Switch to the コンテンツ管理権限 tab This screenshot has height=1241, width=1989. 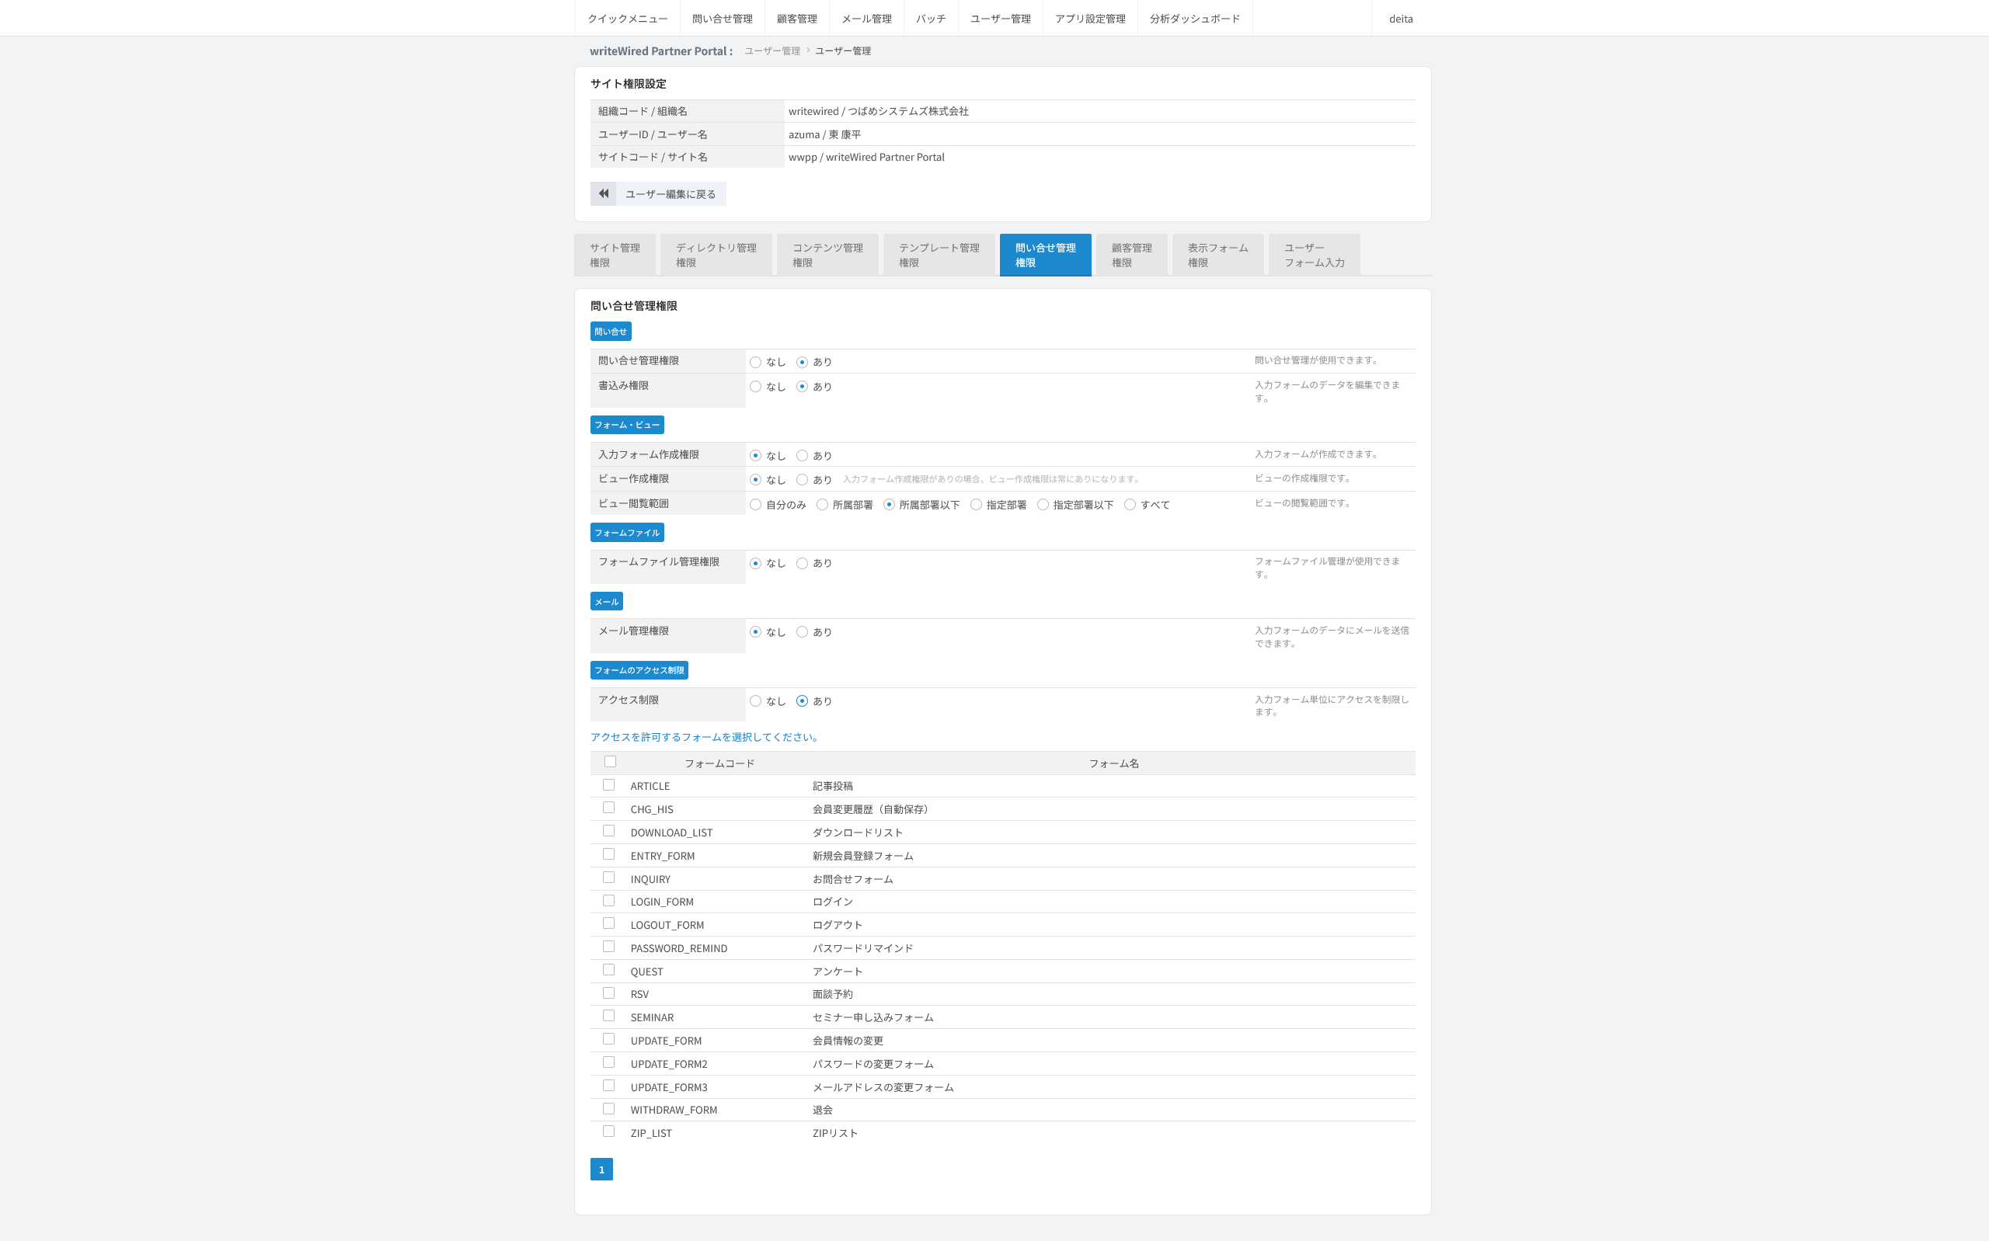(827, 255)
